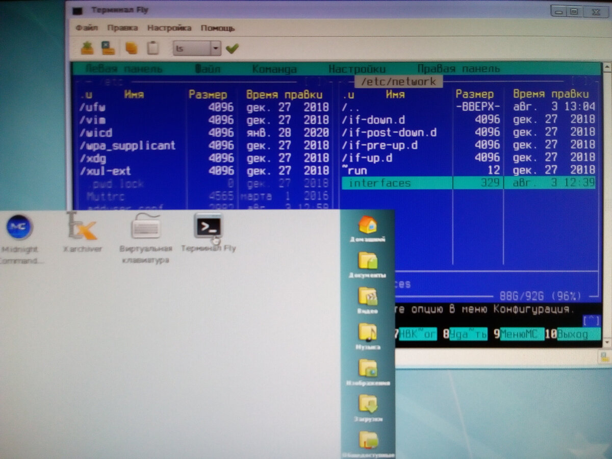The height and width of the screenshot is (459, 612).
Task: Open the Правка menu
Action: [122, 28]
